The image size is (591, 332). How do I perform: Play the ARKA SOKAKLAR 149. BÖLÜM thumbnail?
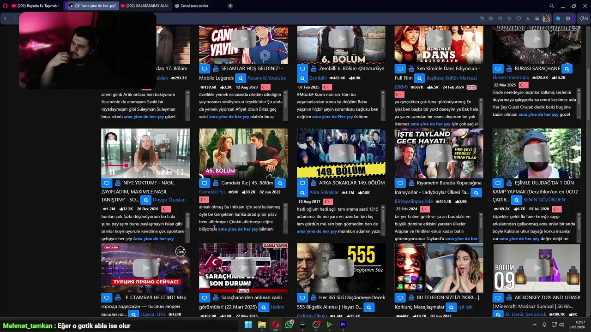point(341,153)
